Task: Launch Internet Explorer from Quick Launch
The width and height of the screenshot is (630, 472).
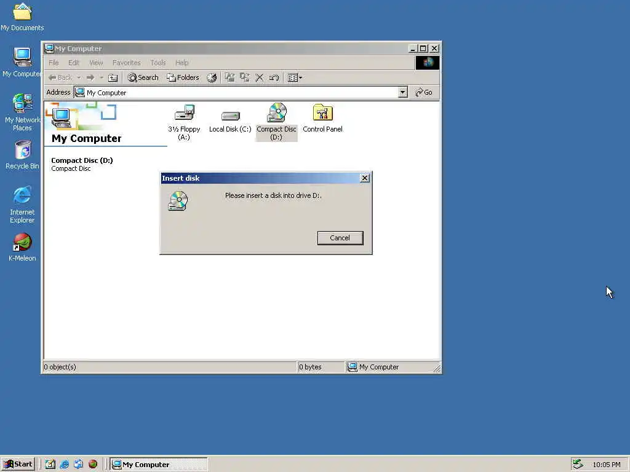Action: pyautogui.click(x=64, y=465)
